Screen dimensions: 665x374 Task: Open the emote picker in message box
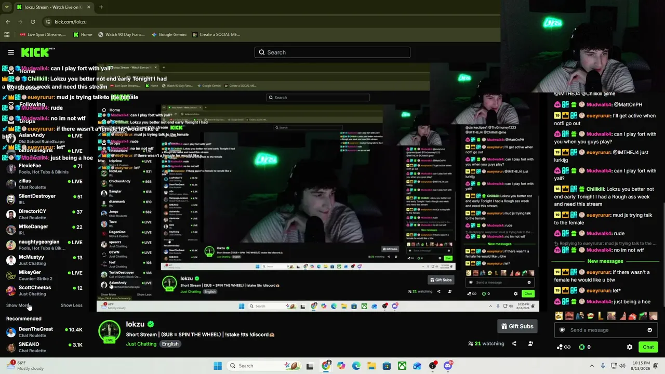coord(649,330)
